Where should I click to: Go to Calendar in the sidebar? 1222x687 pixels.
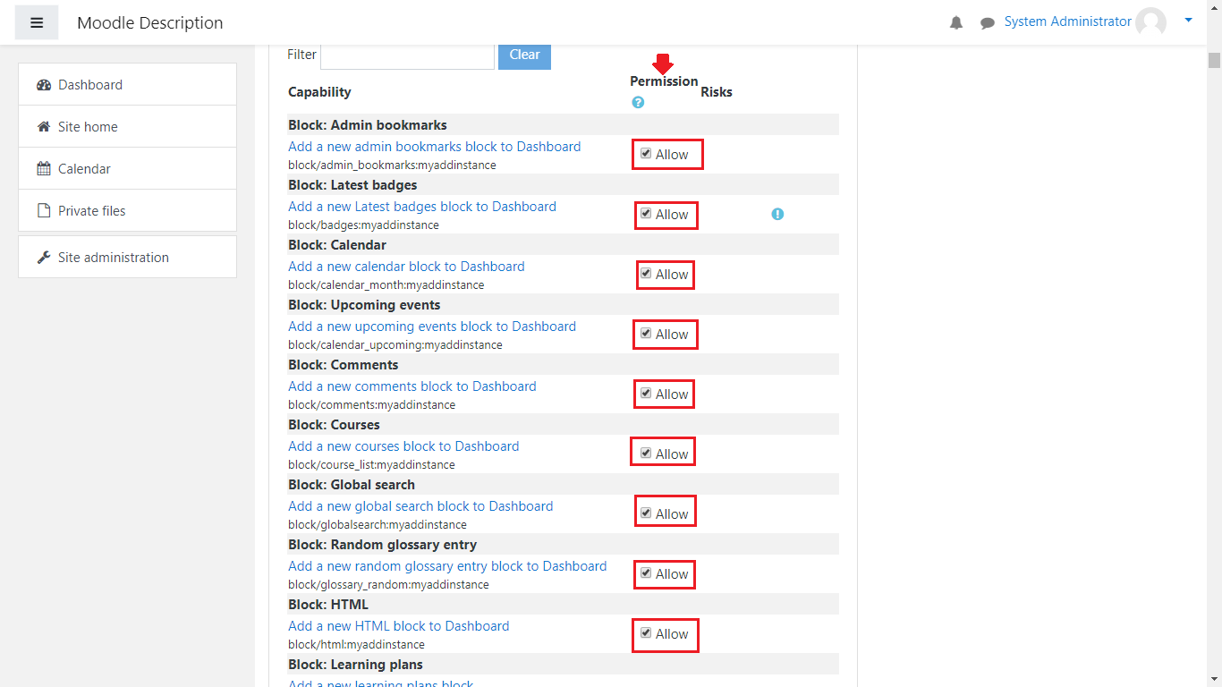pos(84,169)
